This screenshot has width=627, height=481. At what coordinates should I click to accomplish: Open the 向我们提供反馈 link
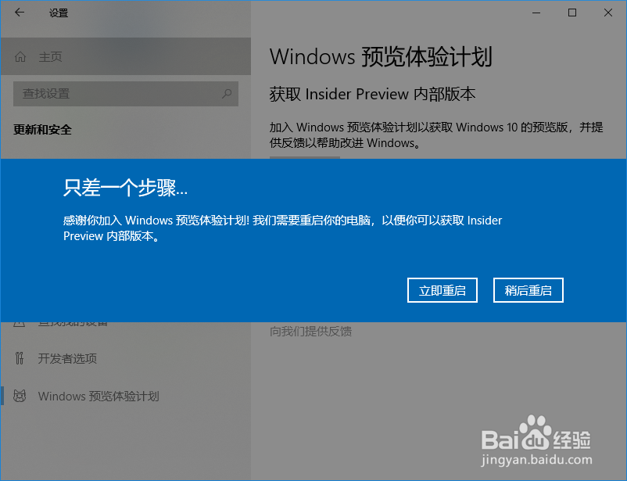tap(310, 332)
